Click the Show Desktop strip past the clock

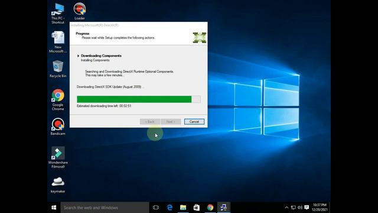[x=330, y=208]
